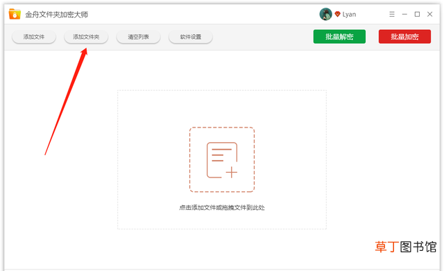Click the 添加文件夹 button
Screen dimensions: 444x271
tap(86, 37)
